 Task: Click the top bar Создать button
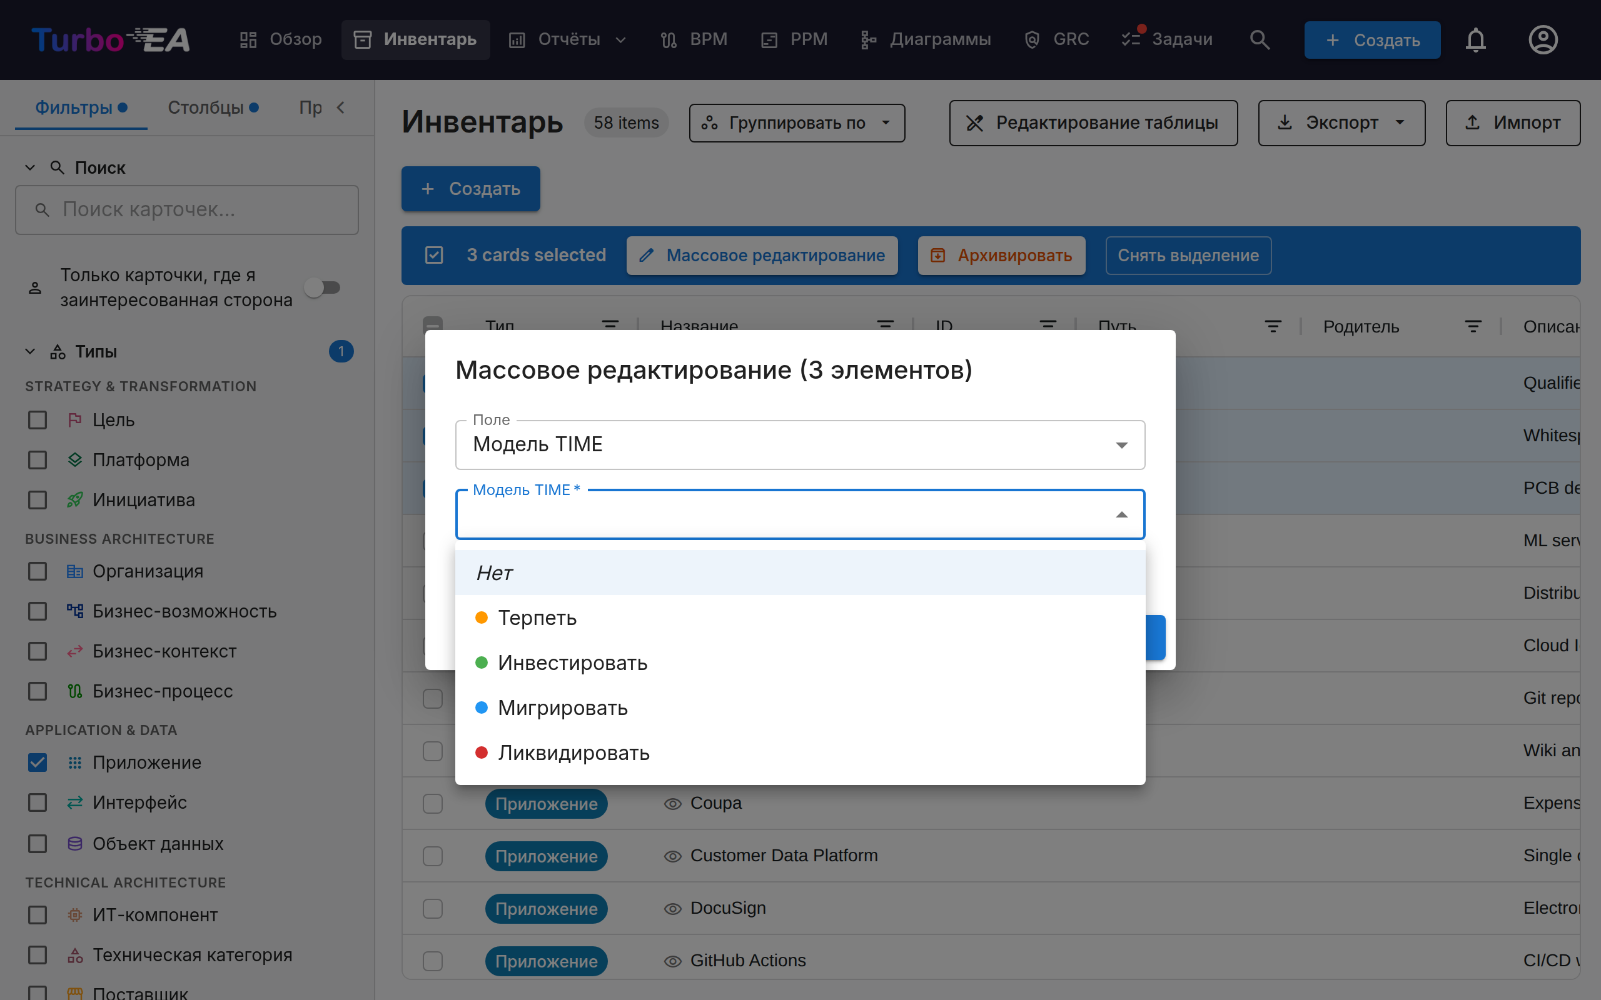point(1372,39)
